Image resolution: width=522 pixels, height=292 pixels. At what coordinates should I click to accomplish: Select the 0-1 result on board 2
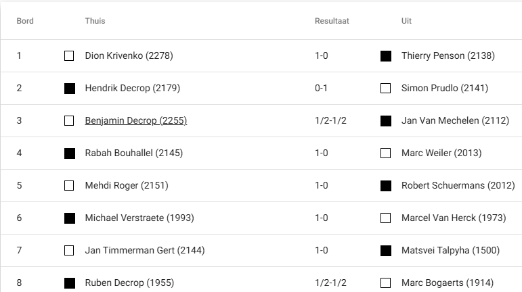click(322, 89)
